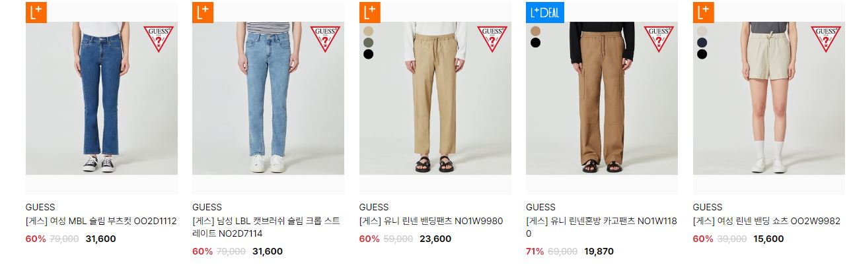Image resolution: width=851 pixels, height=269 pixels.
Task: Open product title ending NO1W9980
Action: click(431, 221)
